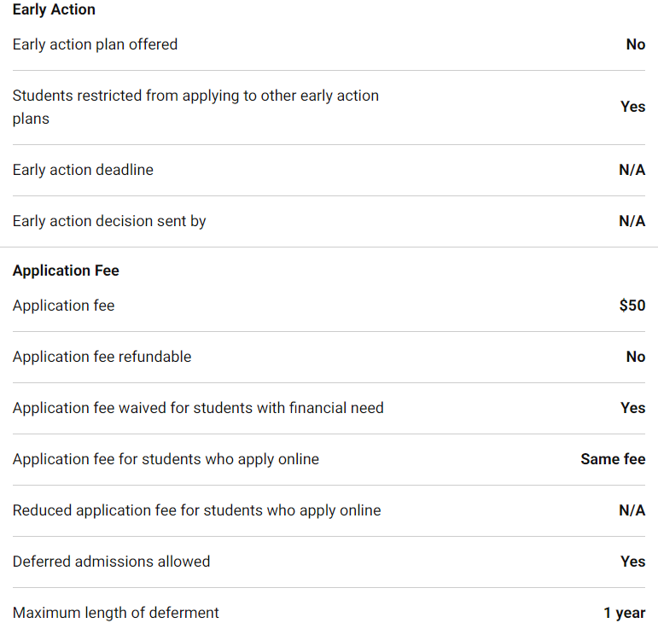Screen dimensions: 658x623
Task: Select the 'Application fee refundable' label
Action: pyautogui.click(x=102, y=357)
